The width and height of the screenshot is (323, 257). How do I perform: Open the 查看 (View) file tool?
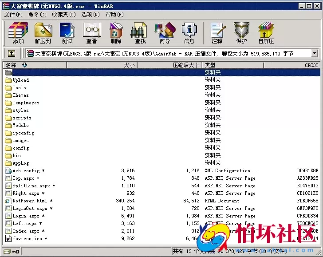point(91,33)
